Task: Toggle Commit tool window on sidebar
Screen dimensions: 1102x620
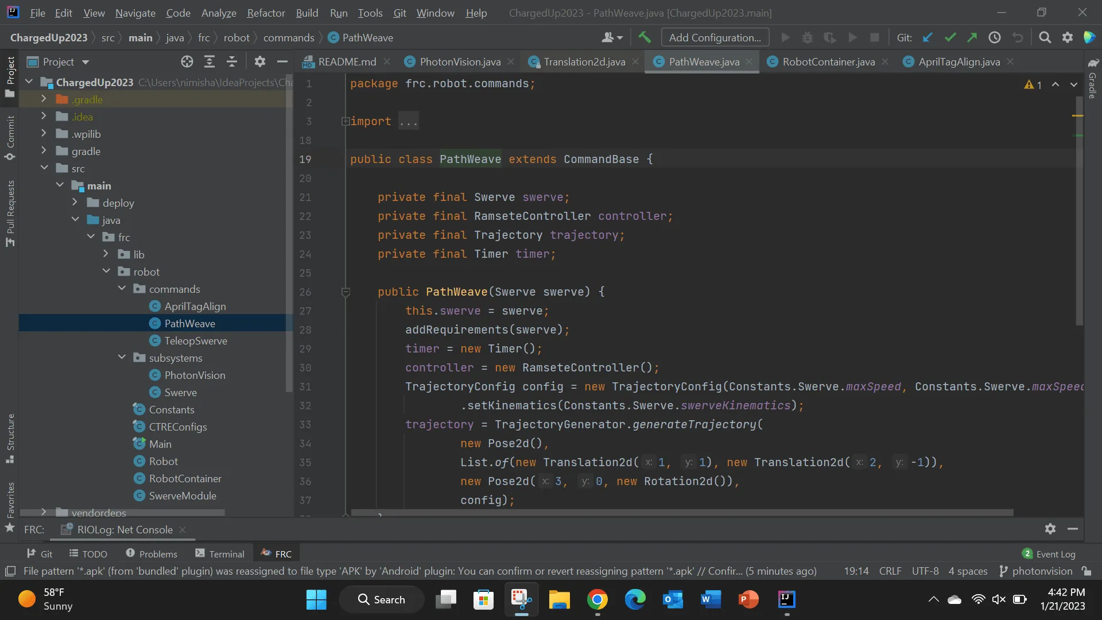Action: 10,138
